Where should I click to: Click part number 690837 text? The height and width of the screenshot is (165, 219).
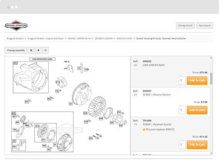click(147, 91)
